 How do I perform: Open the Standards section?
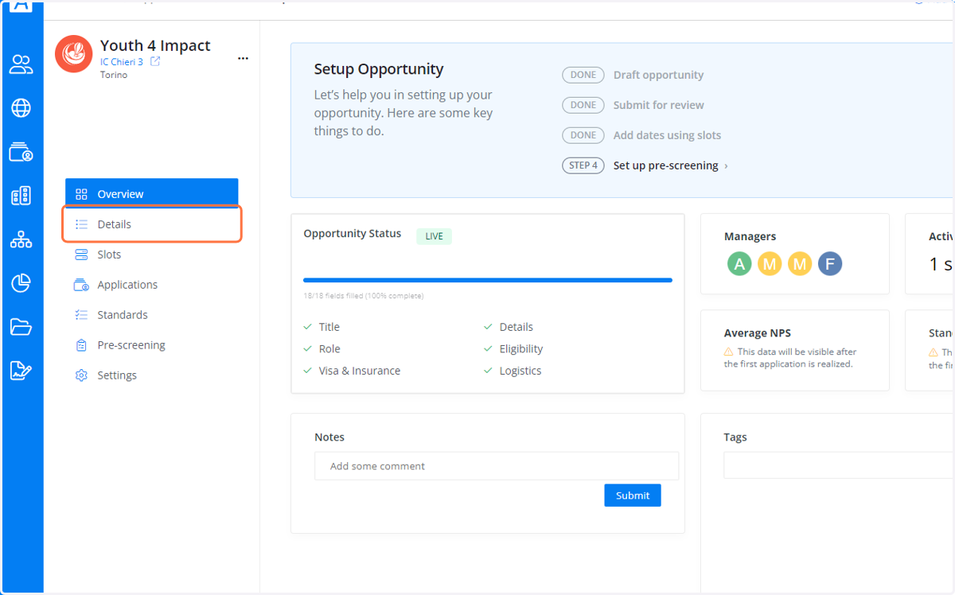coord(152,315)
